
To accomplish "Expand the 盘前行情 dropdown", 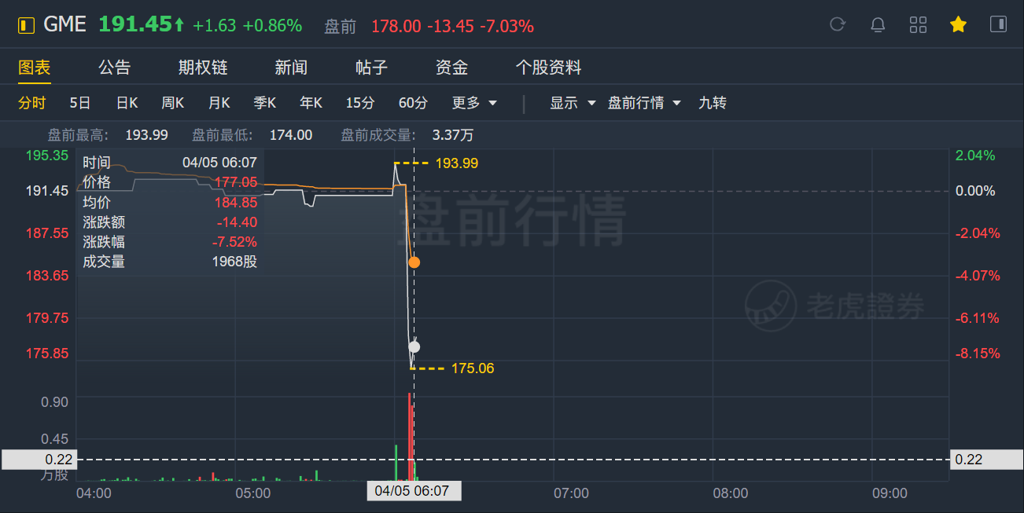I will pos(643,103).
